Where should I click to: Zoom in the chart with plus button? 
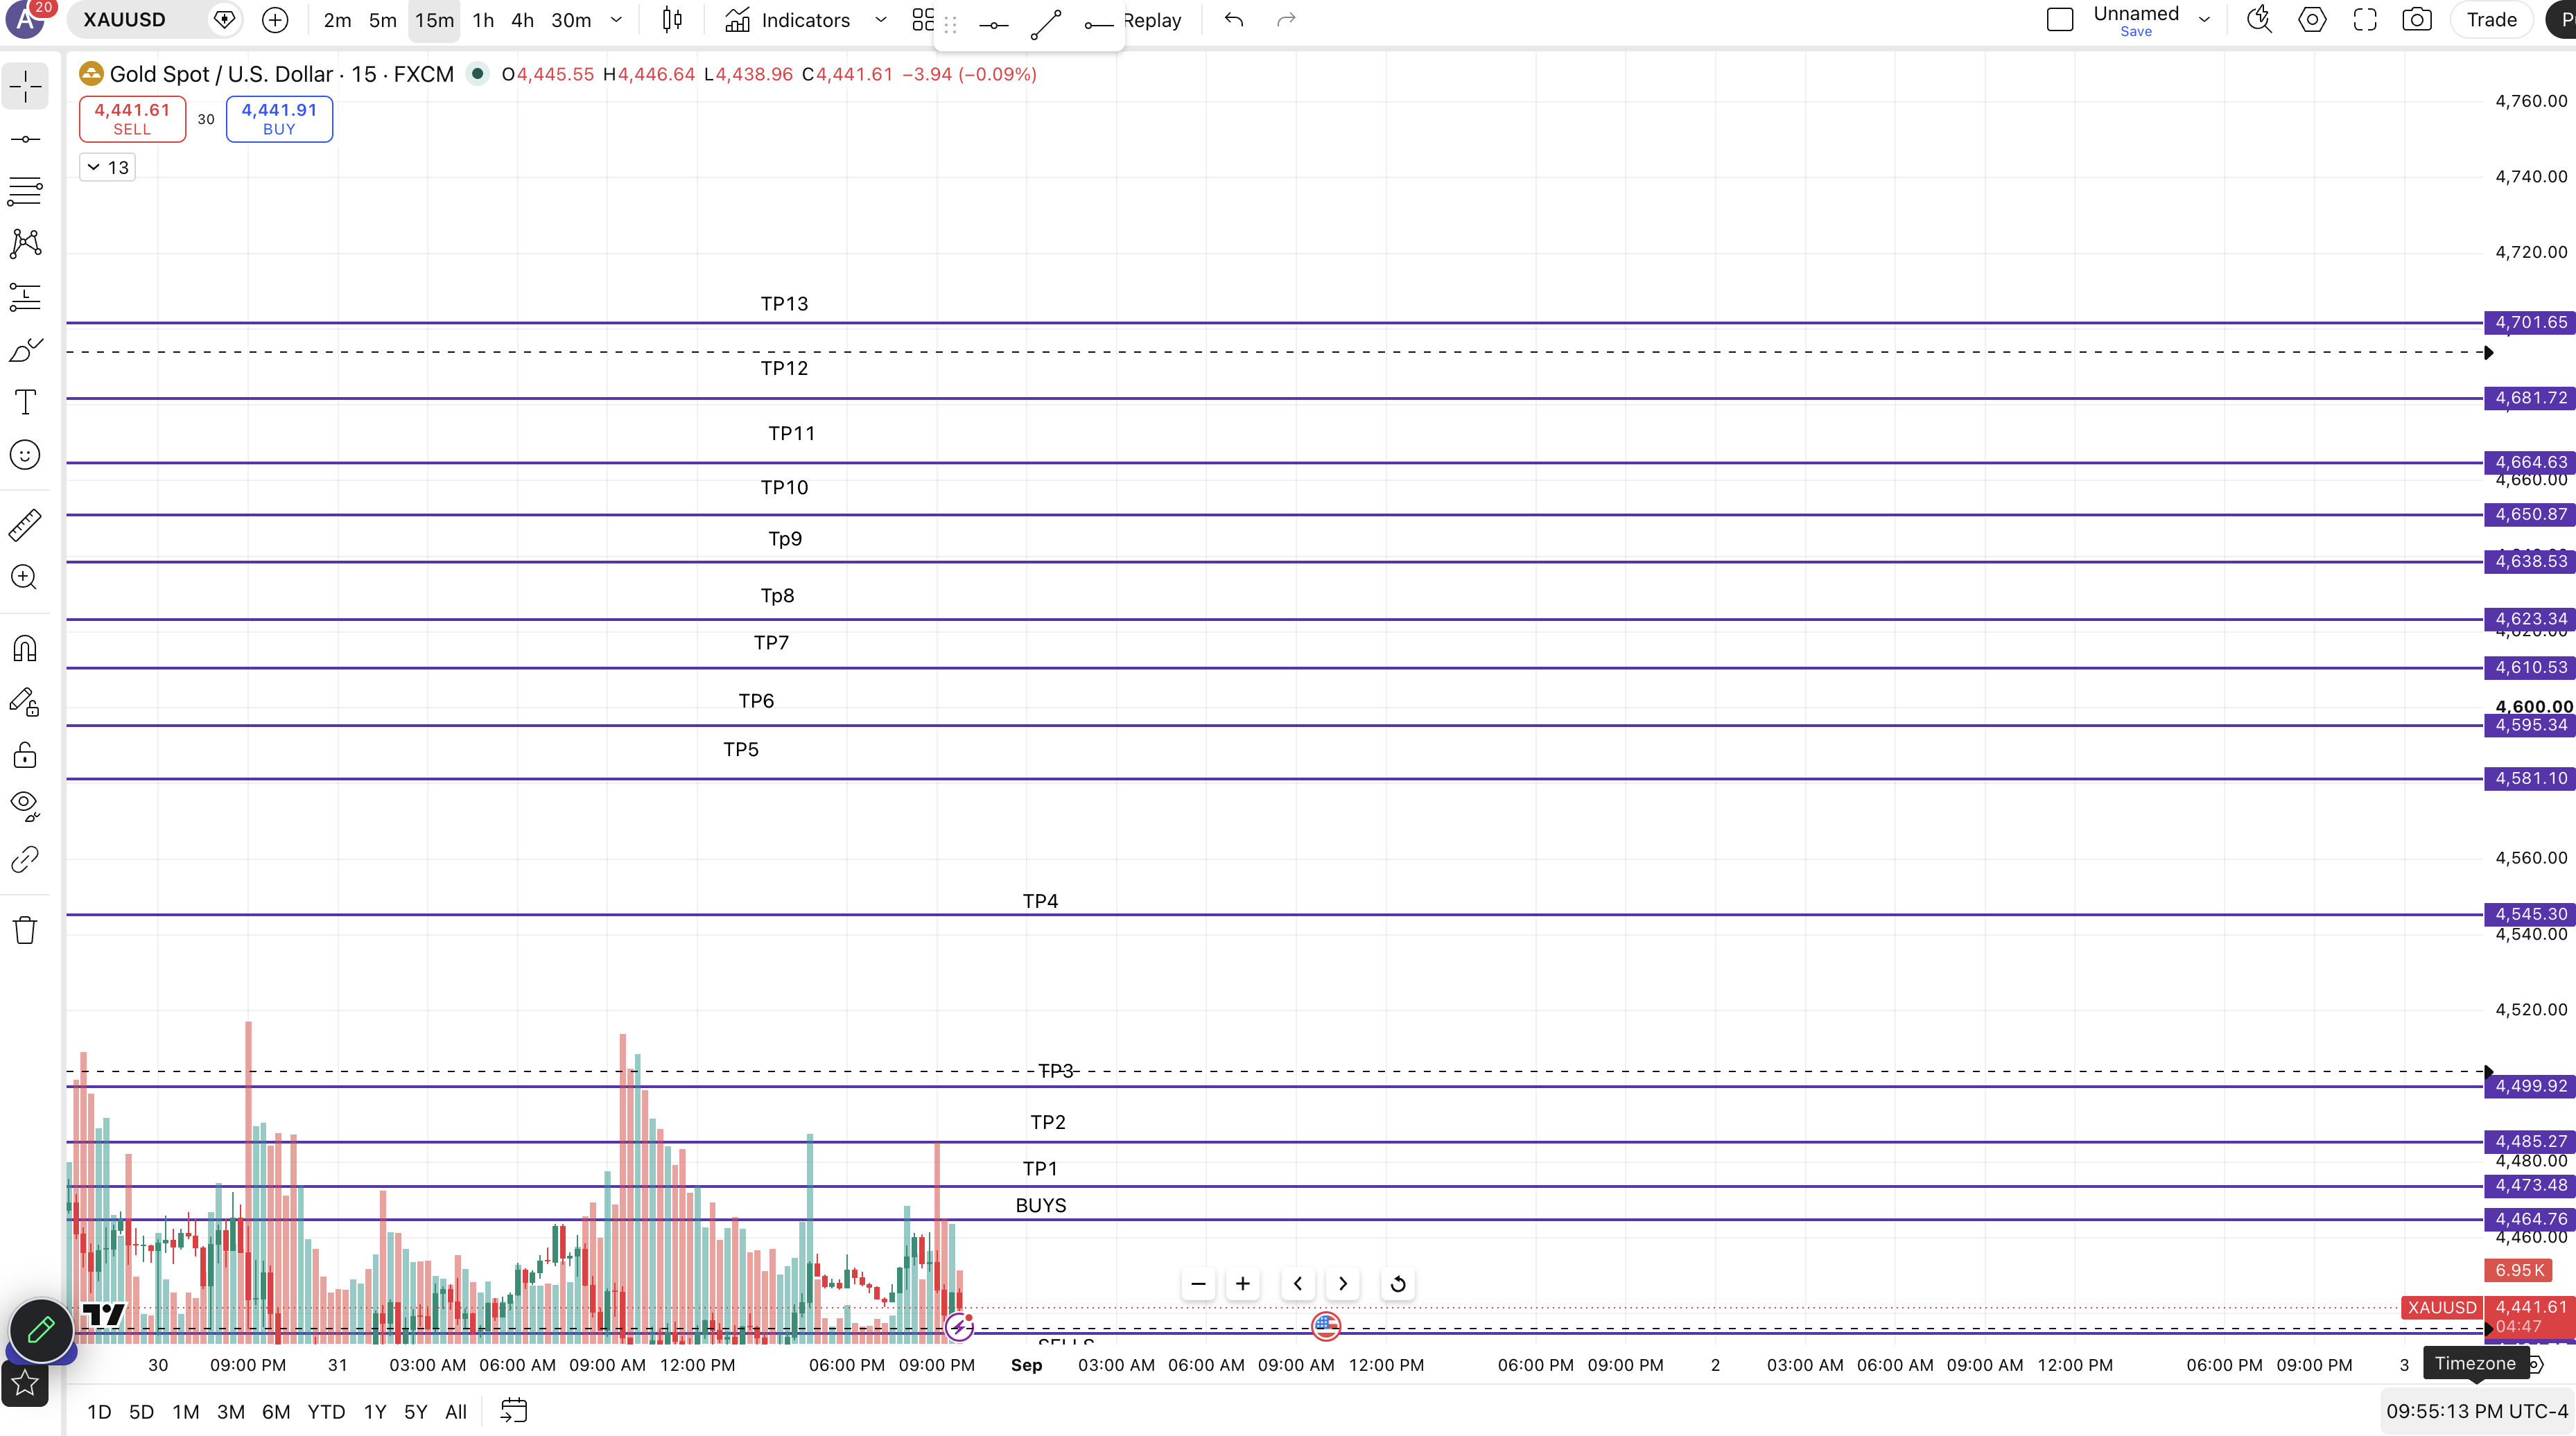[x=1243, y=1284]
